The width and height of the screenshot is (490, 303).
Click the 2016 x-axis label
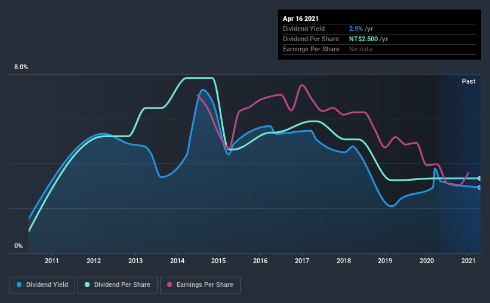(260, 261)
